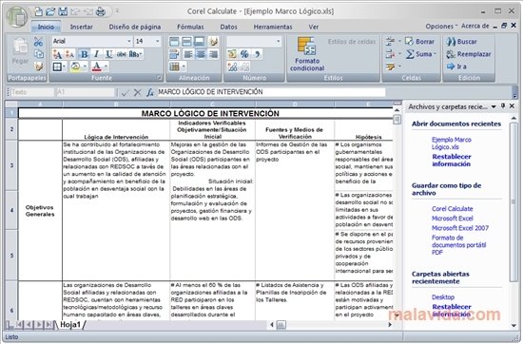Open the insert cells dropdown in Celdas
The height and width of the screenshot is (344, 523).
(399, 42)
